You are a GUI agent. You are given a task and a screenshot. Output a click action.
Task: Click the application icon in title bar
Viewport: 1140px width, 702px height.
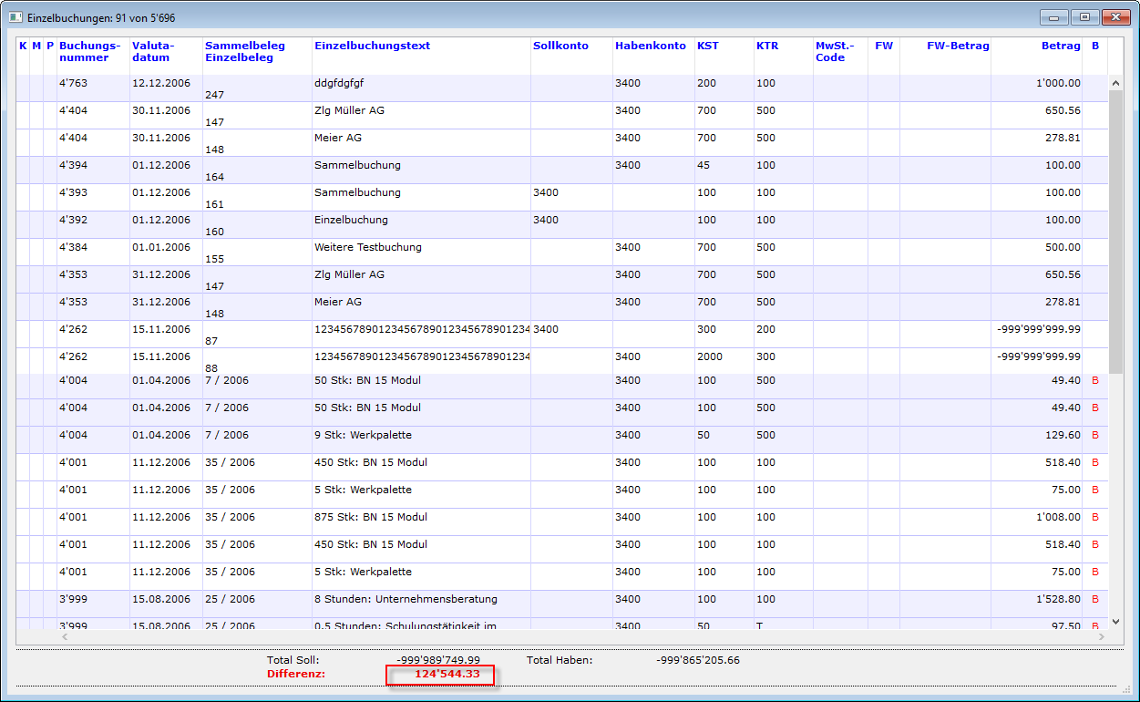[x=15, y=17]
